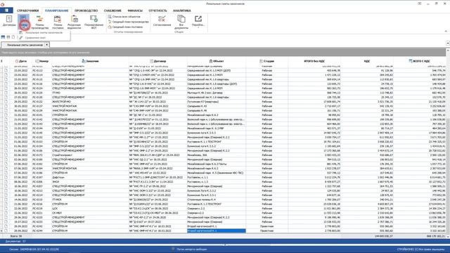
Task: Collapse the ribbon with the chevron
Action: [x=446, y=31]
